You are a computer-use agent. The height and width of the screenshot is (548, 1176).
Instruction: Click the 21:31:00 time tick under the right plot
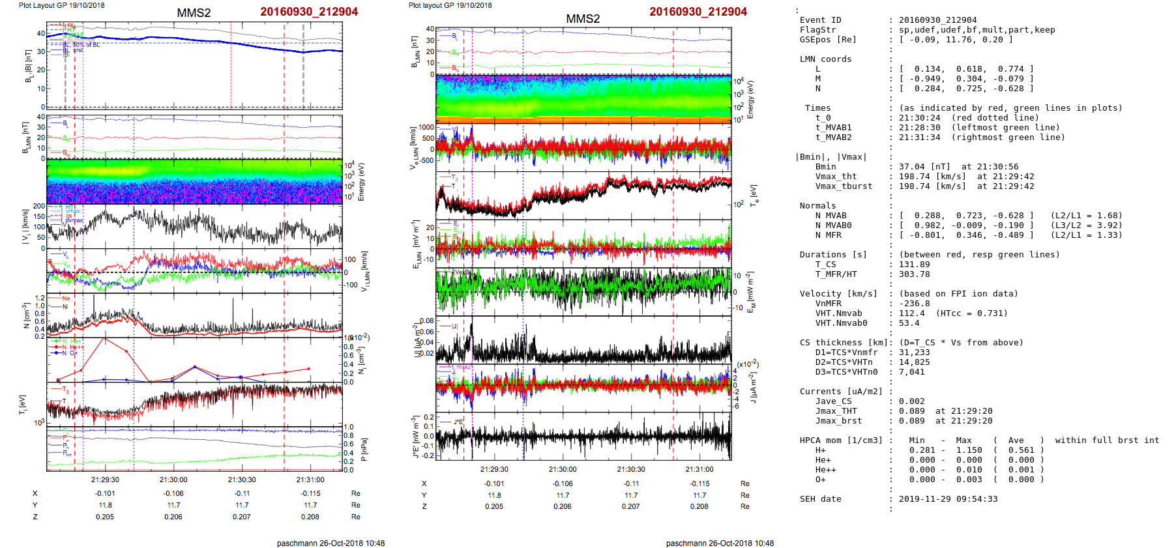699,469
